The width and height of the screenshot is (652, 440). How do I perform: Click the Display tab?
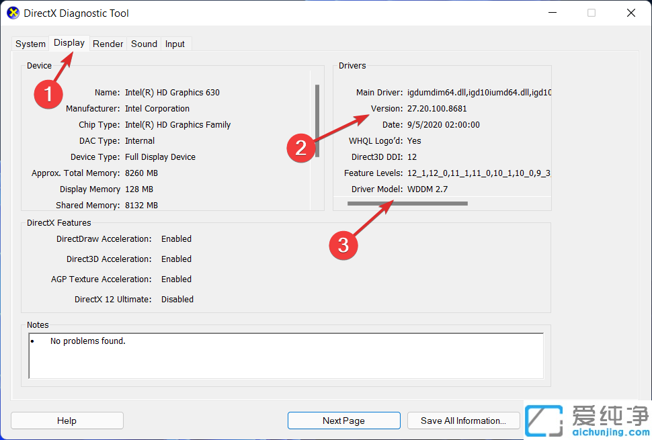(x=69, y=42)
